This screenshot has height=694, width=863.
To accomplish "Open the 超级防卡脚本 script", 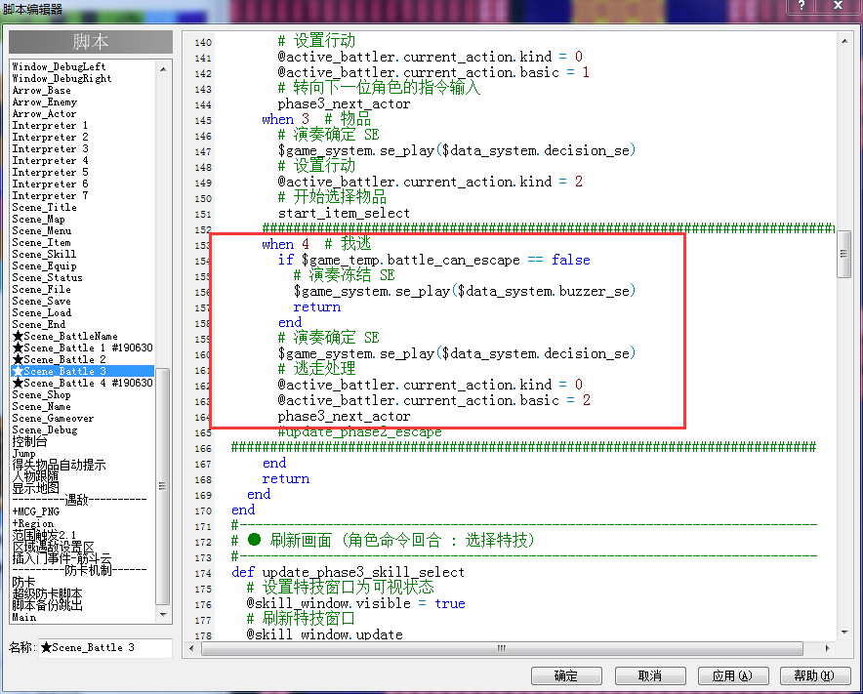I will 47,593.
